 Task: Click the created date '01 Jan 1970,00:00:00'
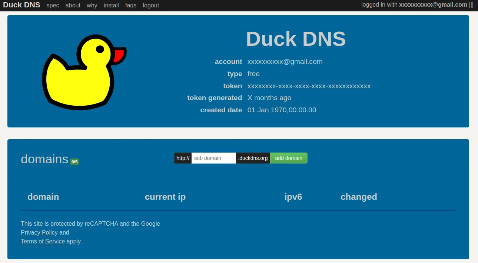[282, 110]
